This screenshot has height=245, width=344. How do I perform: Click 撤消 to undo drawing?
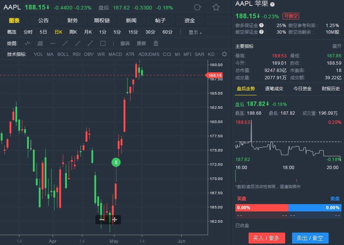[125, 43]
